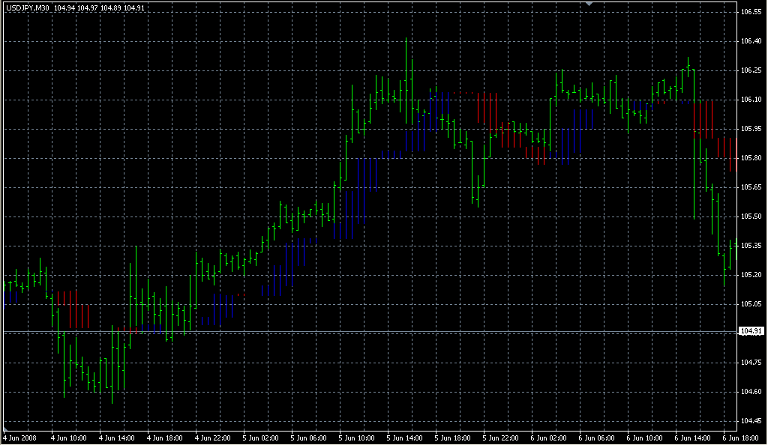Click the 4 Jun 22:00 time label

(x=211, y=438)
